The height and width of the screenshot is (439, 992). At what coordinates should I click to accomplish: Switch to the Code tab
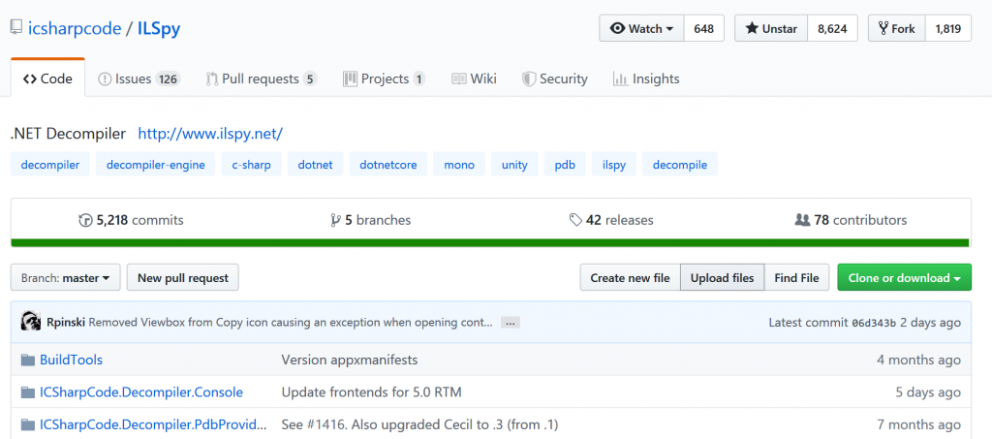(48, 79)
